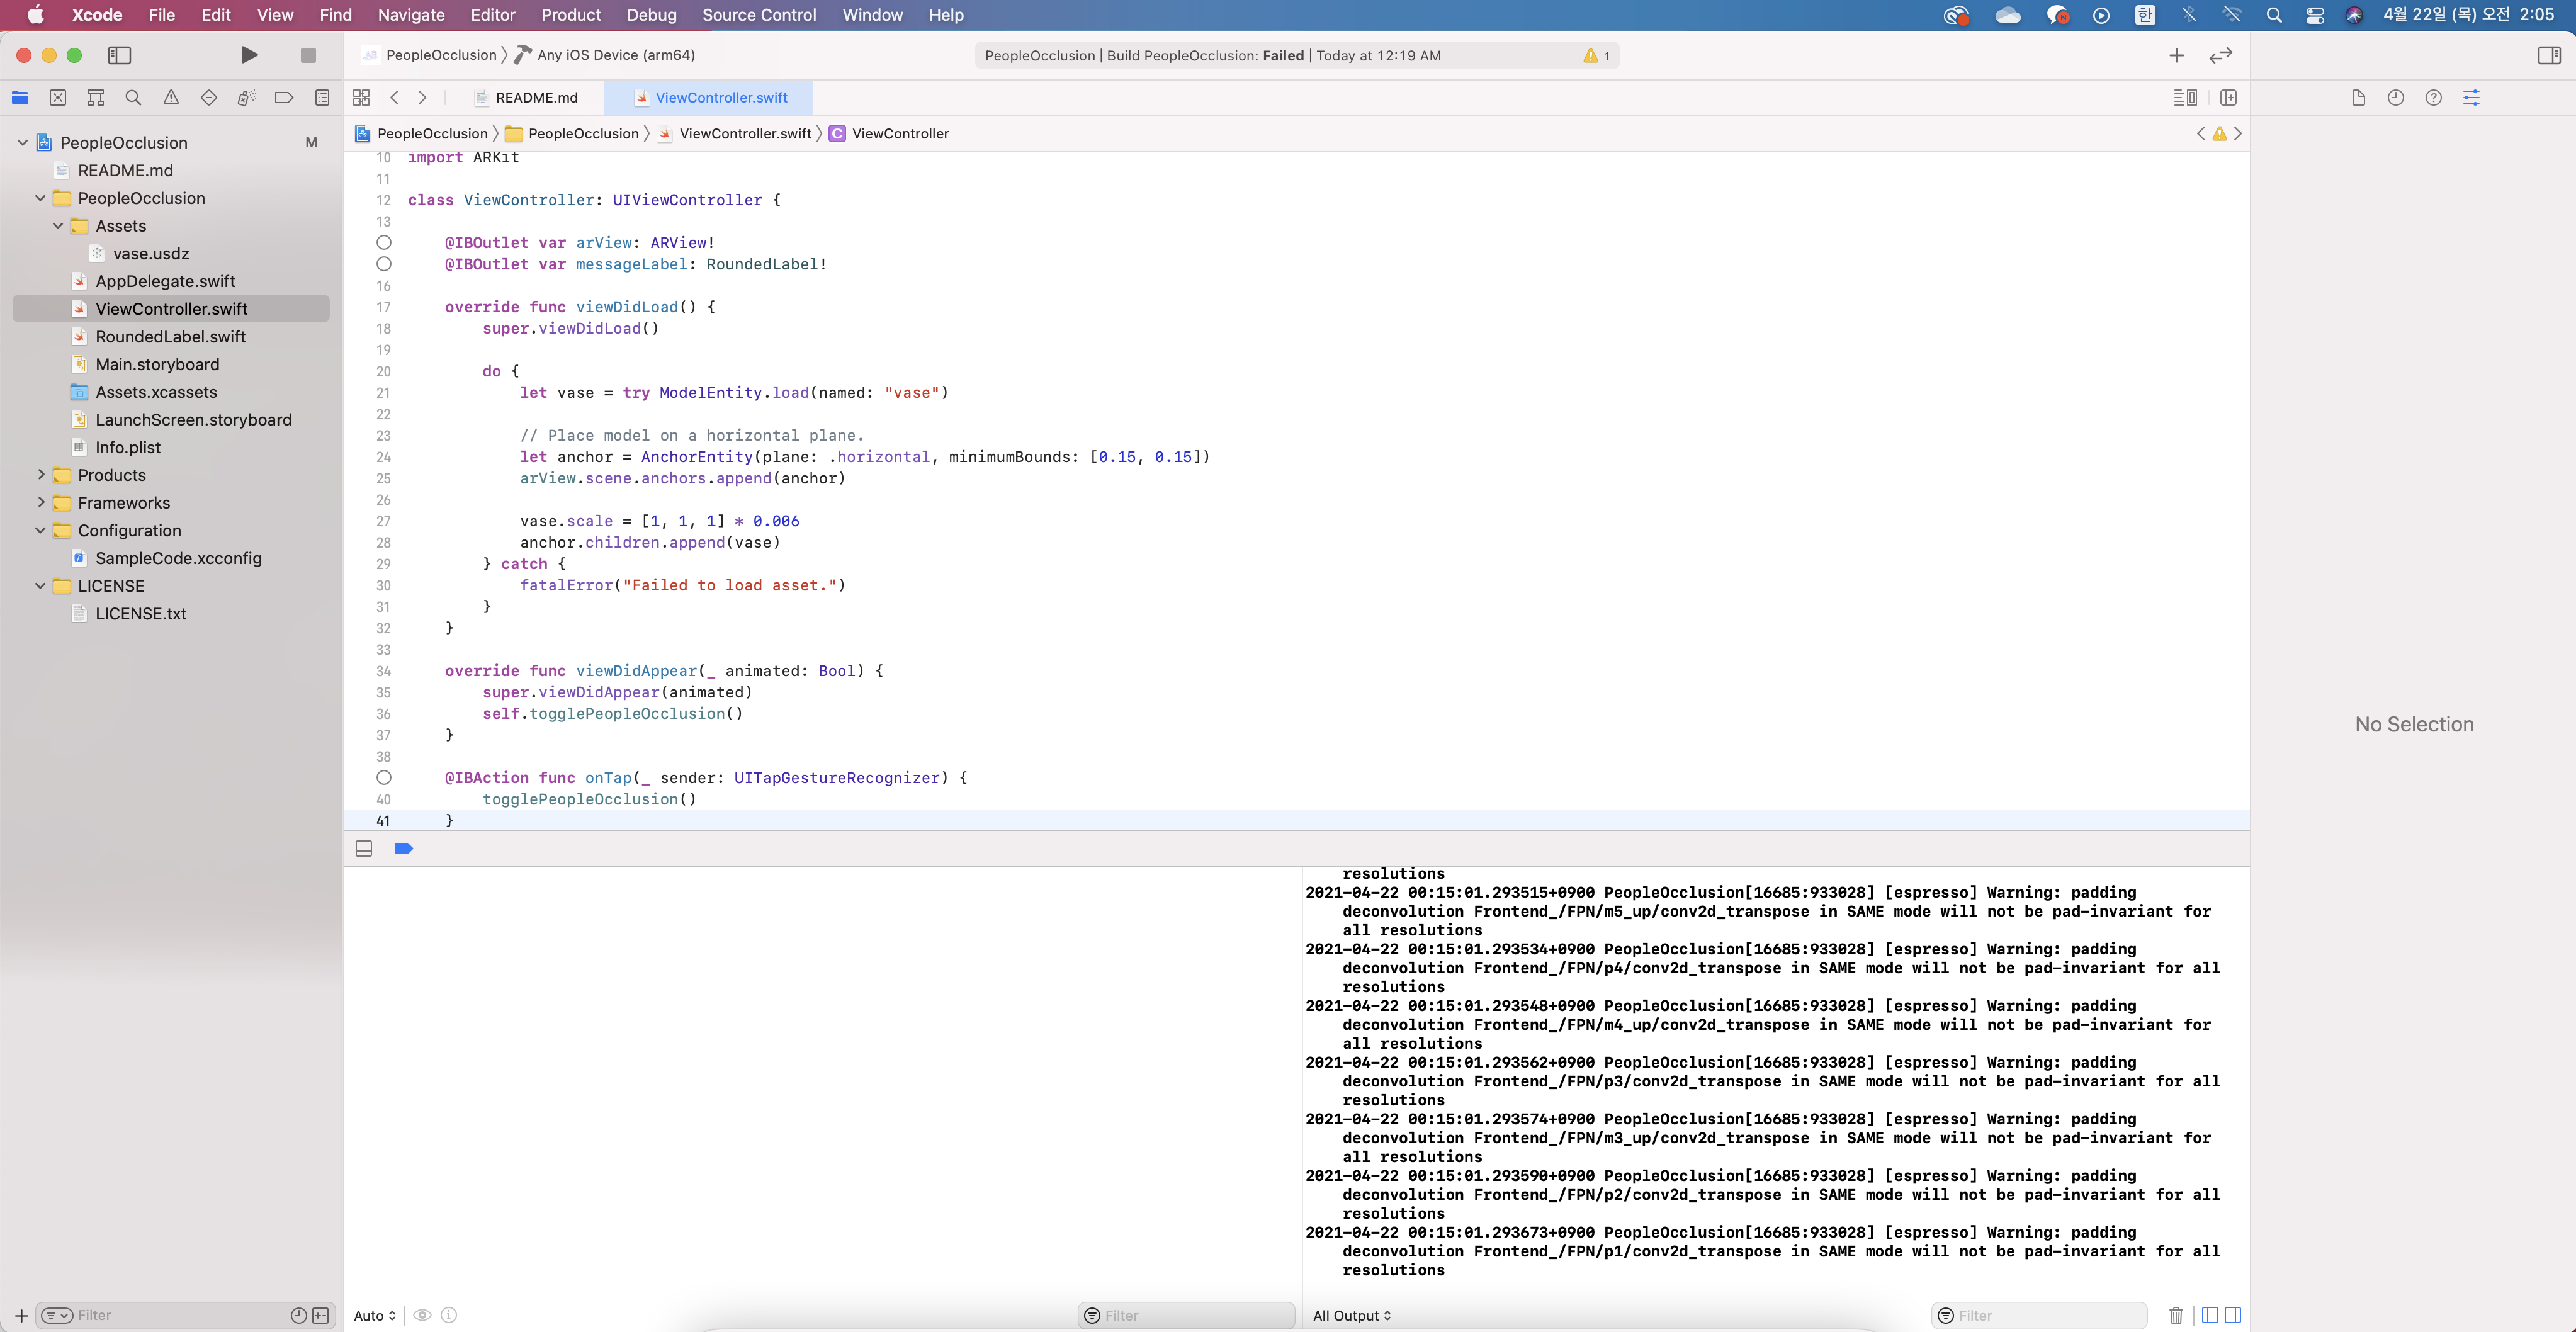Open the Product menu
Screen dimensions: 2576x1332
[x=570, y=15]
